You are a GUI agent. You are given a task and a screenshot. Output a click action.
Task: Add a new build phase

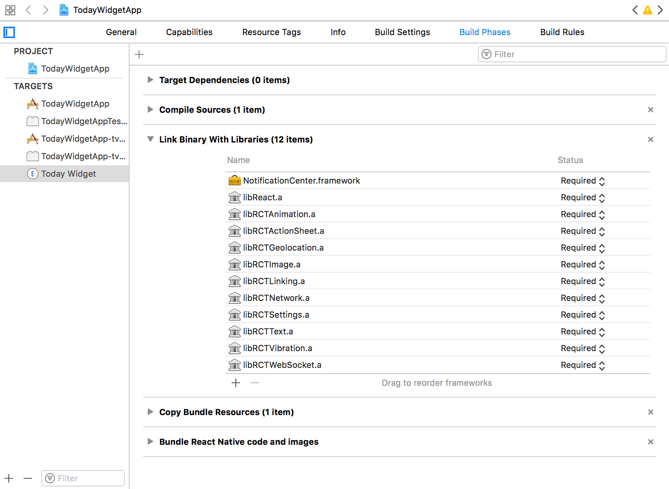click(139, 54)
